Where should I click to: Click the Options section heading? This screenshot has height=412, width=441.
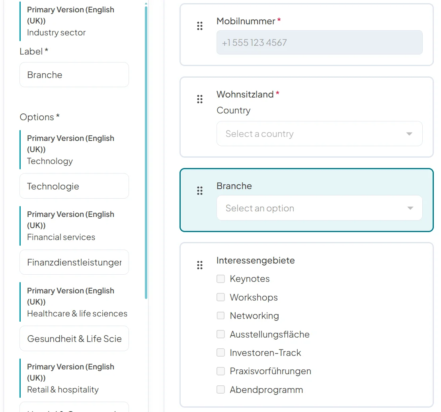point(39,117)
